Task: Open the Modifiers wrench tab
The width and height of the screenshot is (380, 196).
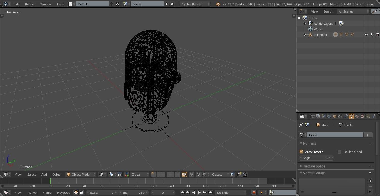Action: (346, 116)
